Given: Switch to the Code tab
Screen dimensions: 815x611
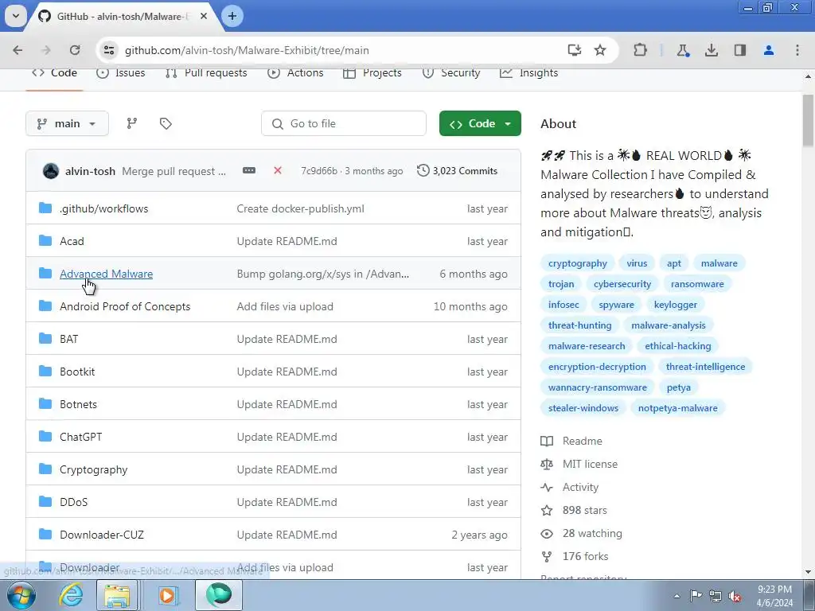Looking at the screenshot, I should (55, 73).
